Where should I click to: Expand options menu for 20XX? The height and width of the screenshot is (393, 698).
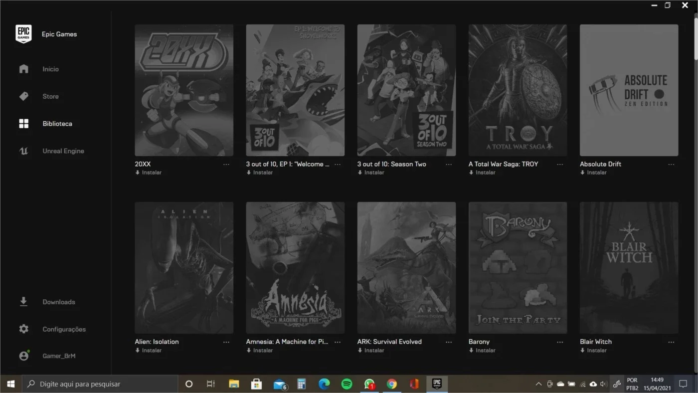(x=226, y=164)
